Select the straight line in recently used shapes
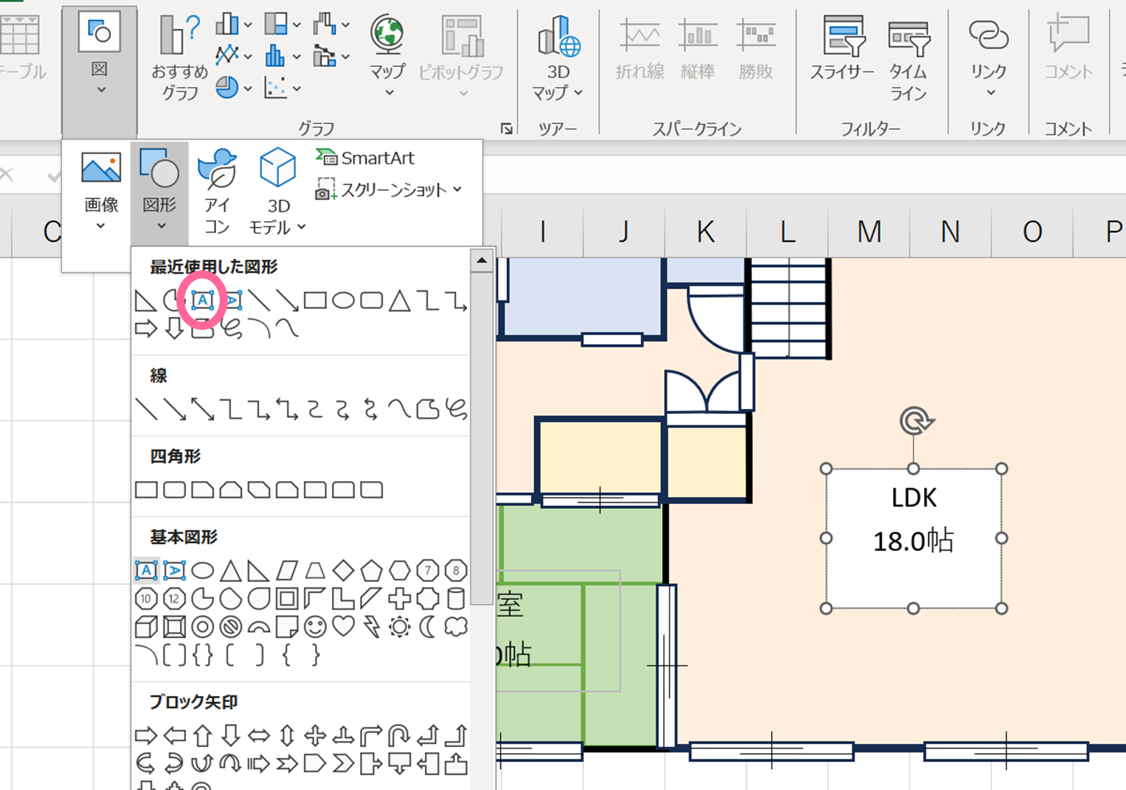The width and height of the screenshot is (1126, 790). click(x=259, y=301)
